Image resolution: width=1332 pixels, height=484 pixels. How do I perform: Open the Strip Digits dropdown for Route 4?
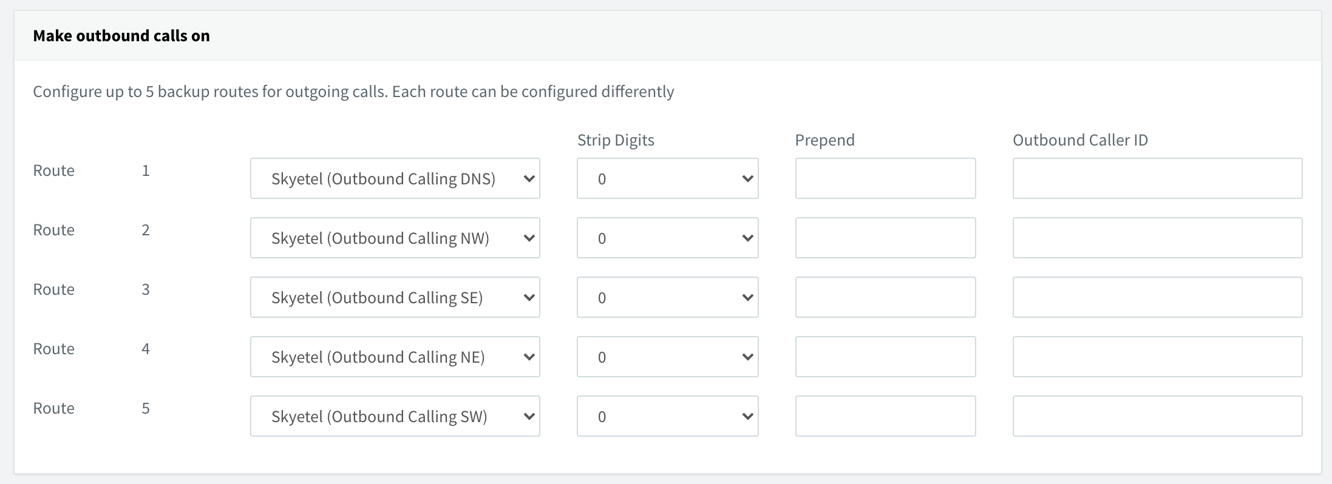click(668, 357)
